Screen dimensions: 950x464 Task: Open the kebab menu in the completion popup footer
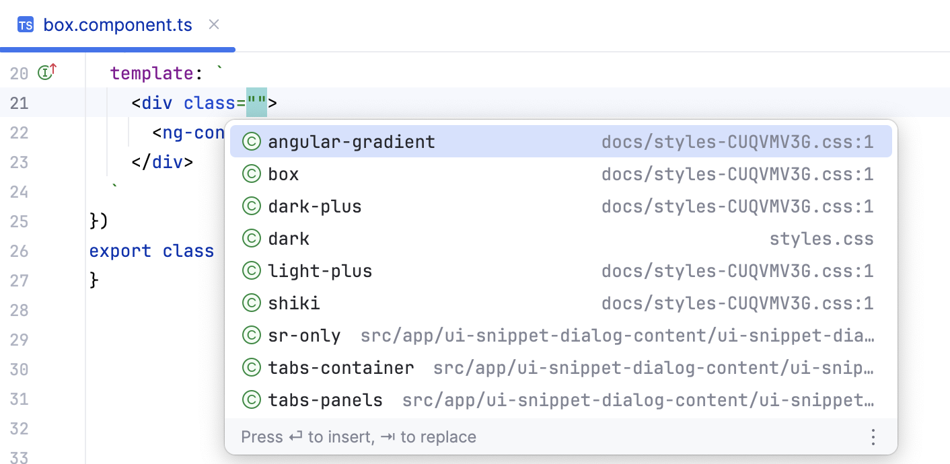(x=873, y=436)
